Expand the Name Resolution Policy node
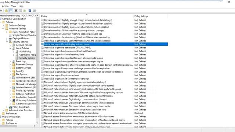The height and width of the screenshot is (132, 235). coord(7,32)
